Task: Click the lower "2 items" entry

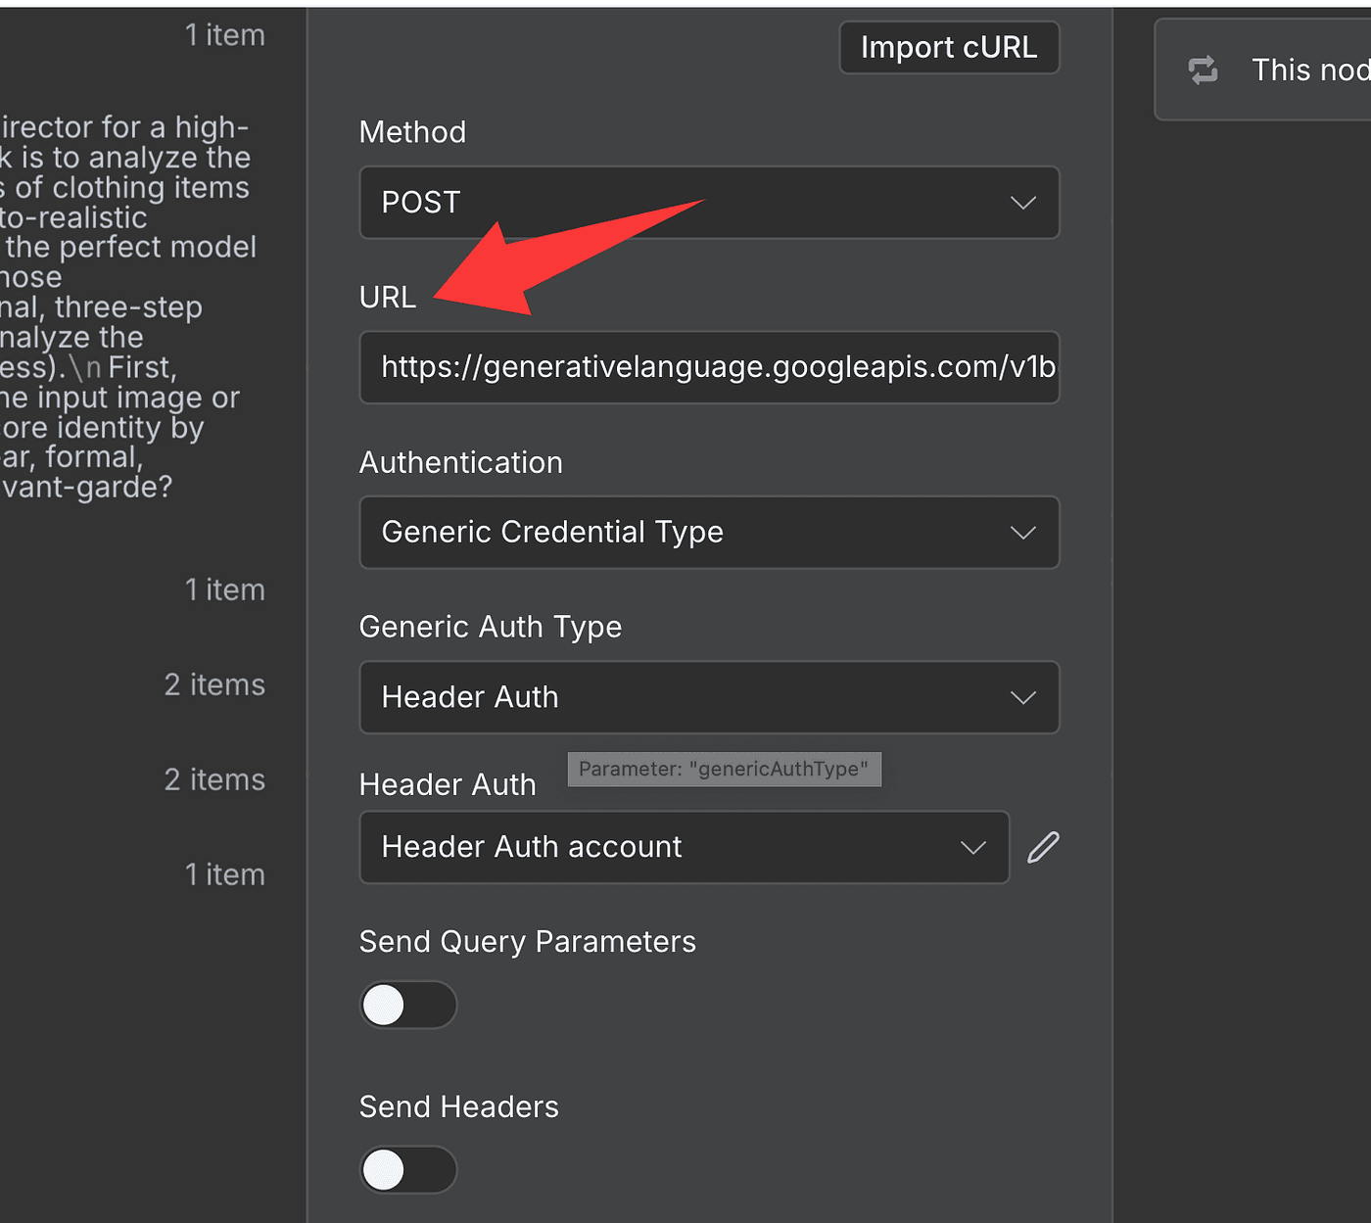Action: [x=214, y=779]
